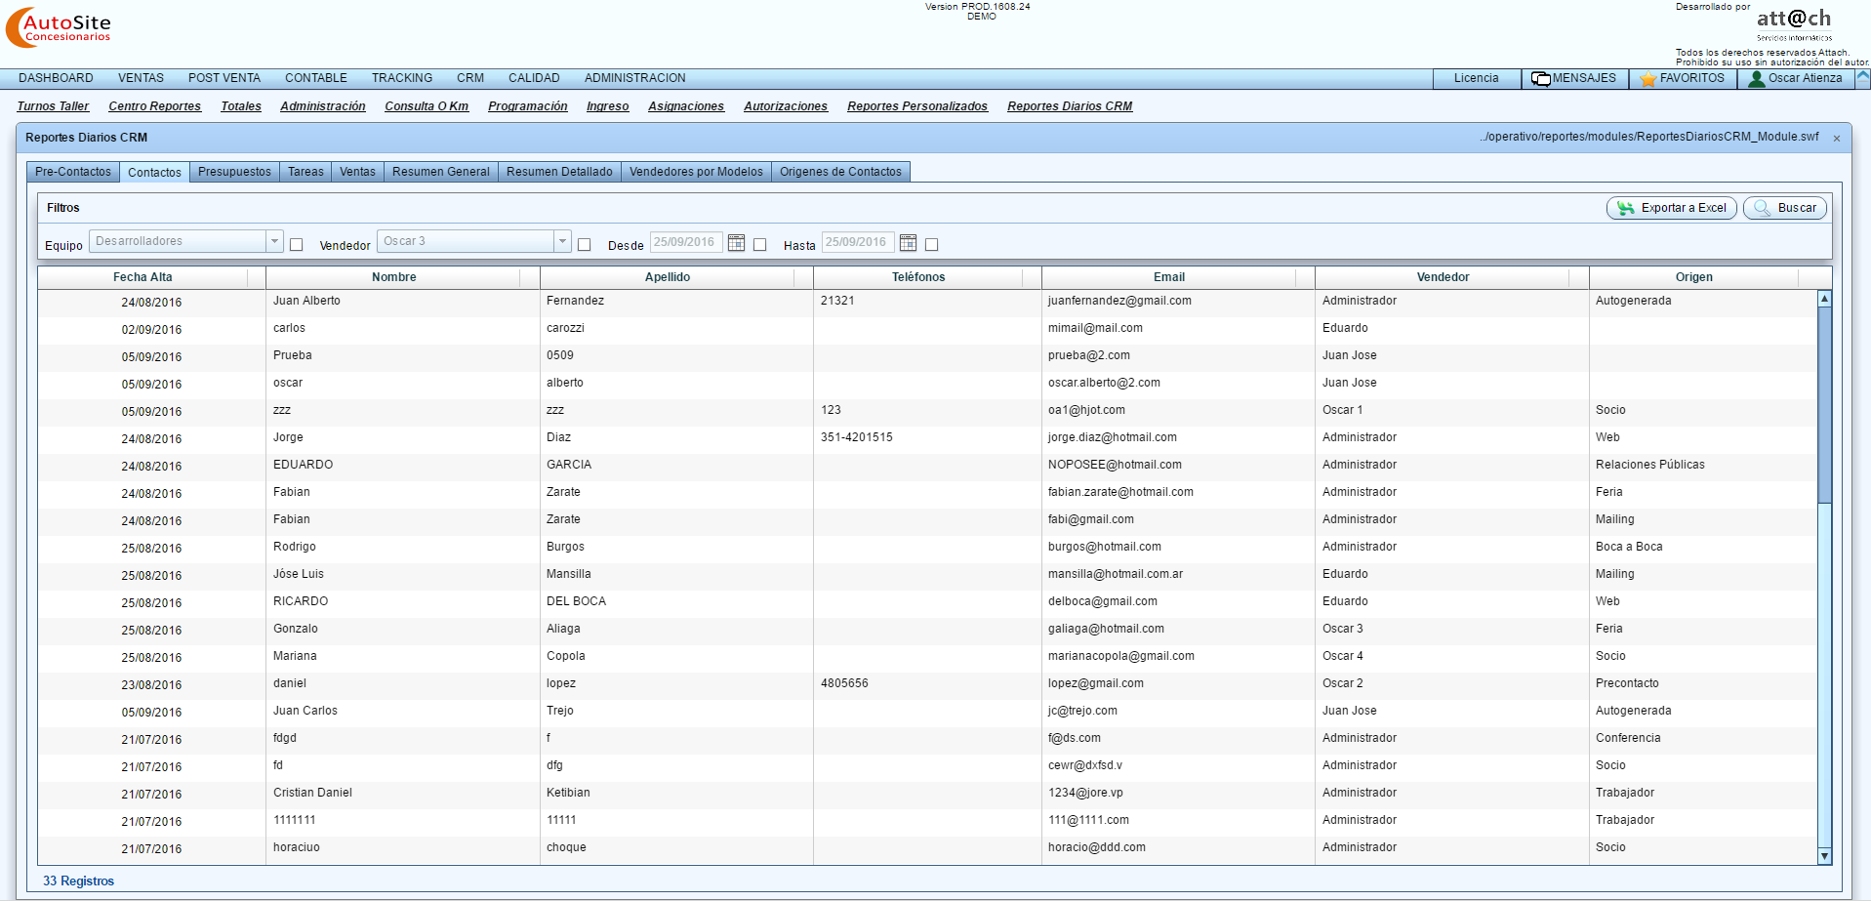The image size is (1871, 901).
Task: Expand the Vendedor Oscar 3 dropdown
Action: [562, 241]
